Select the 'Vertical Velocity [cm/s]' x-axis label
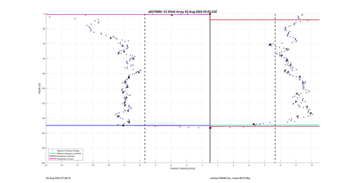The height and width of the screenshot is (183, 353). click(183, 169)
